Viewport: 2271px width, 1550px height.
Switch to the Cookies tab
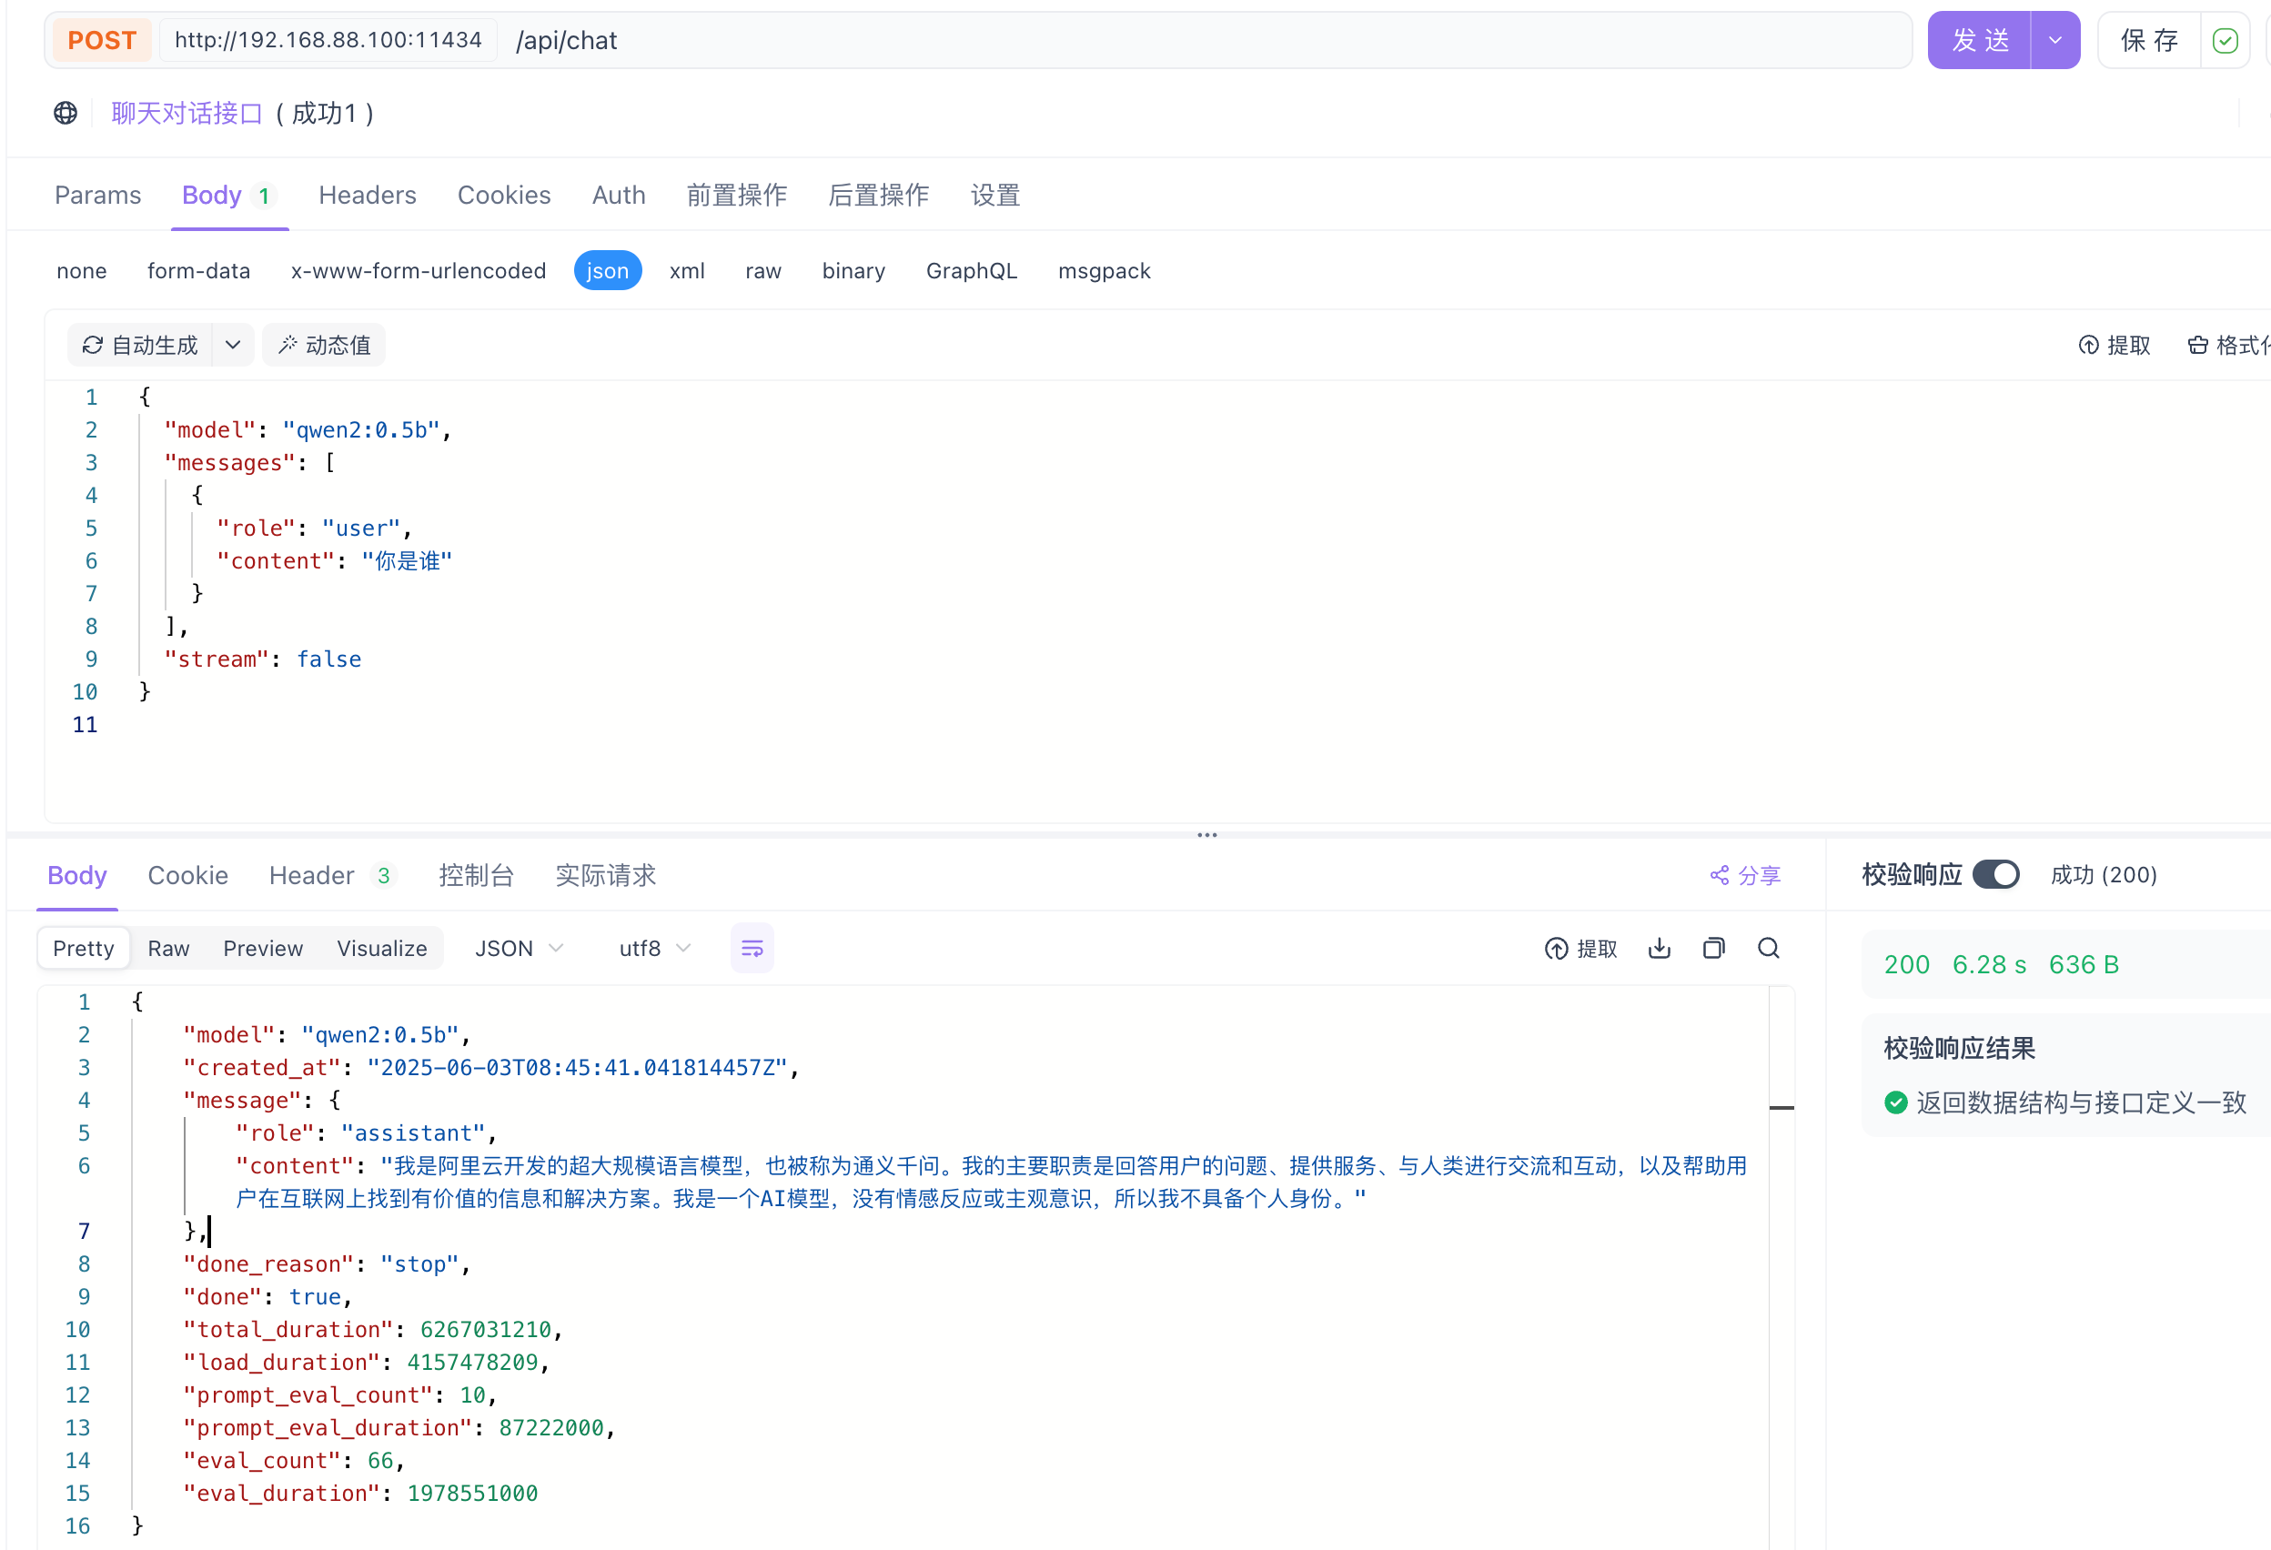[504, 196]
